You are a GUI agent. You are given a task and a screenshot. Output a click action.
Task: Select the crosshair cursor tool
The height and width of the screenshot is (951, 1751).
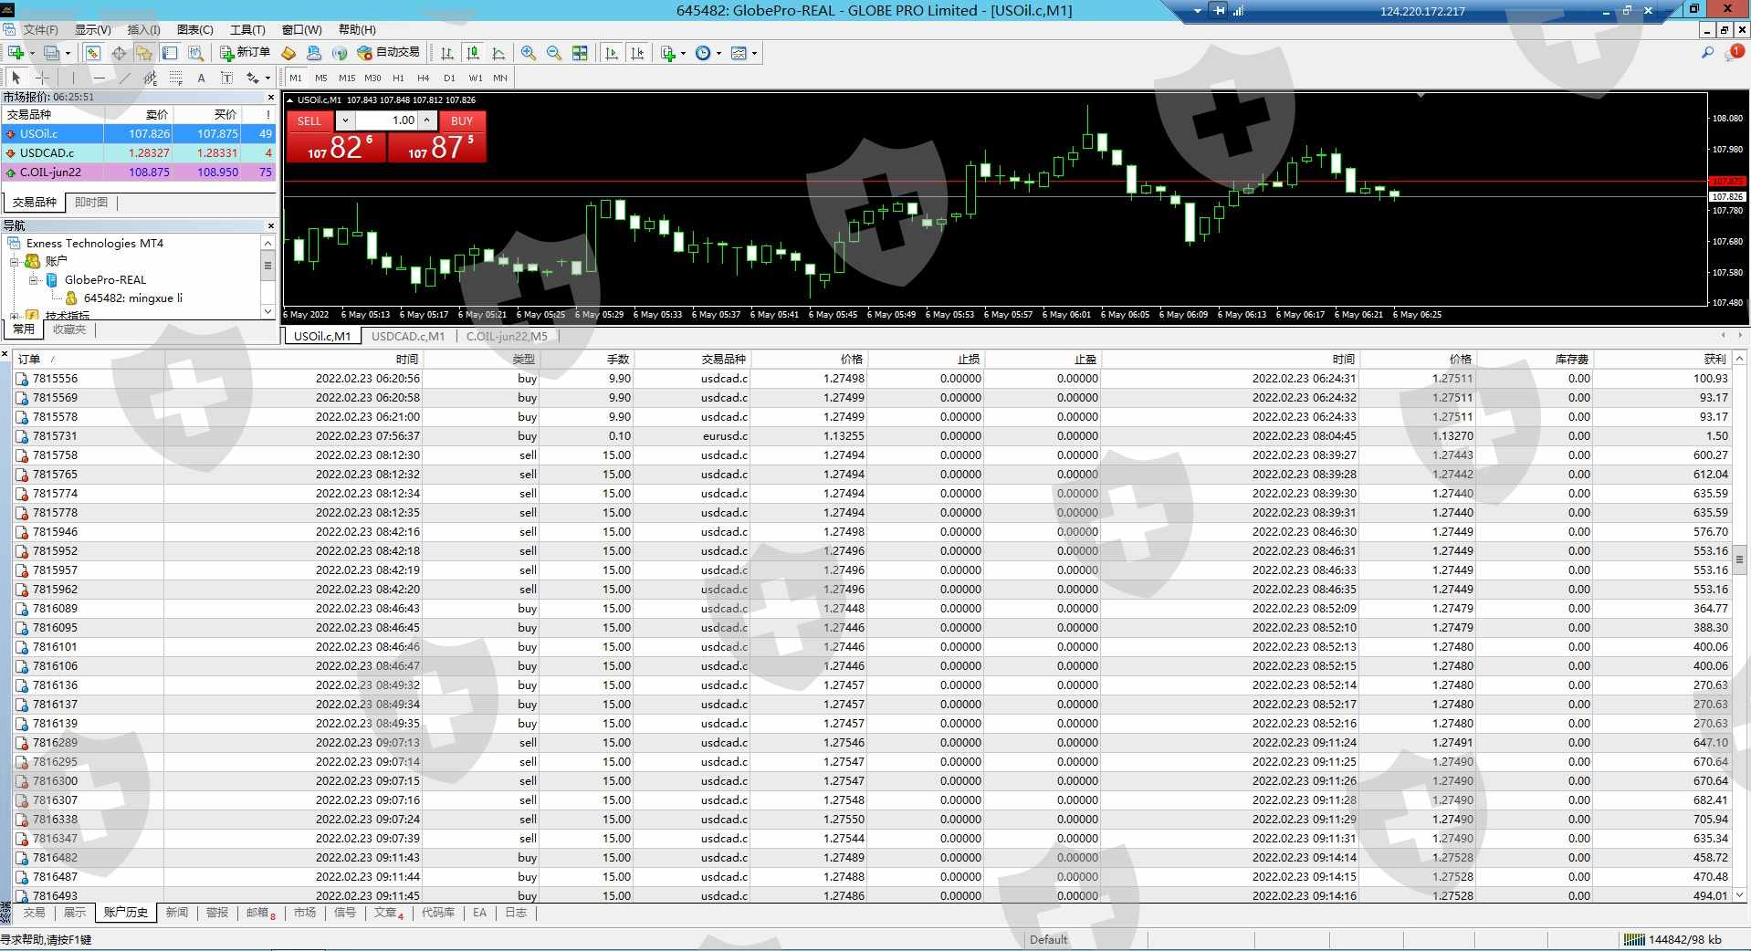click(42, 78)
